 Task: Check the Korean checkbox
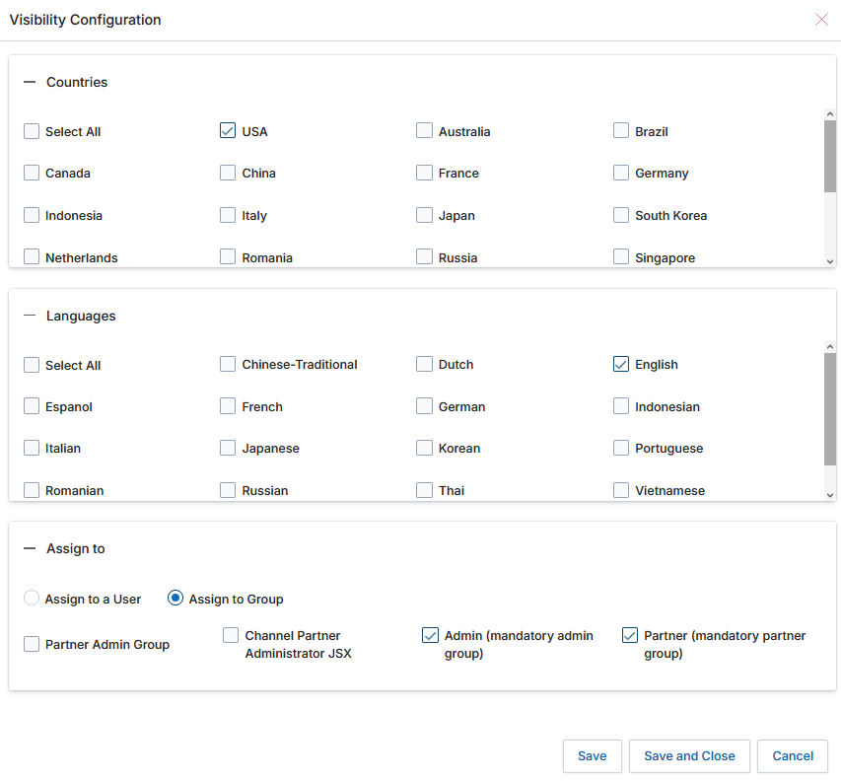point(424,448)
